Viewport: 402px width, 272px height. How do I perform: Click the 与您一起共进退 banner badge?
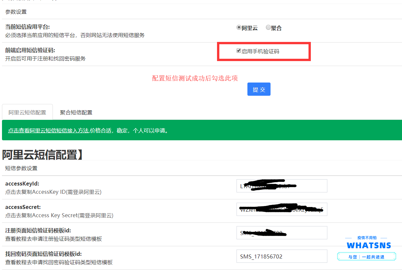pyautogui.click(x=366, y=257)
